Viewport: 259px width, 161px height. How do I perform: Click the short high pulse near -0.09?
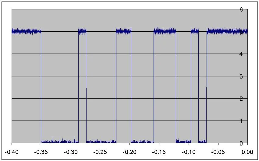click(195, 31)
